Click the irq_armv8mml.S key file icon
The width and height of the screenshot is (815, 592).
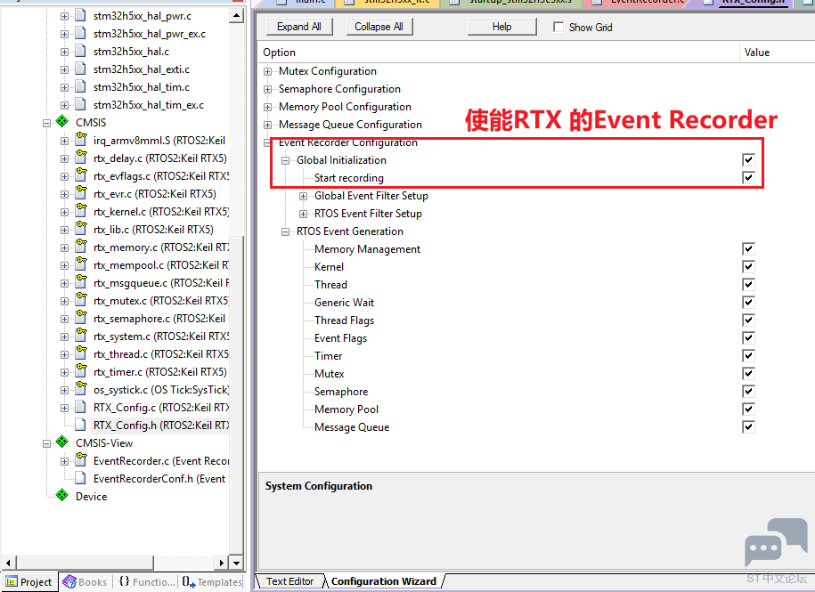81,139
